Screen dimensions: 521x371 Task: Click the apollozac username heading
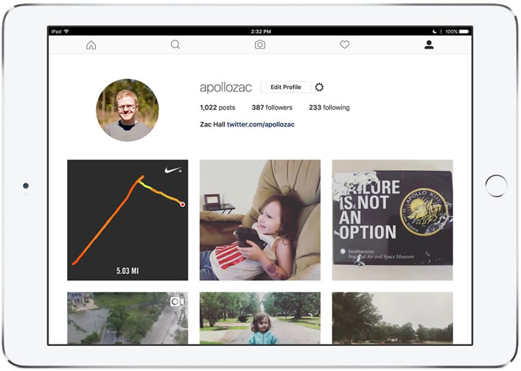point(225,88)
